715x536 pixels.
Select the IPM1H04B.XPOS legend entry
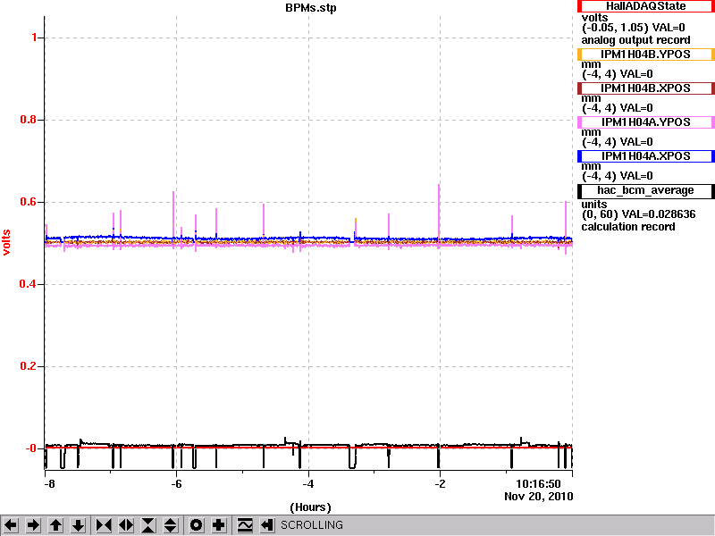[x=645, y=88]
